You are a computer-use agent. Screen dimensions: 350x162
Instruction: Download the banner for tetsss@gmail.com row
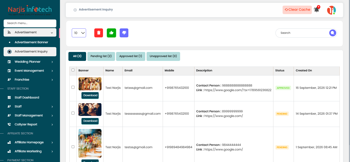(x=90, y=95)
